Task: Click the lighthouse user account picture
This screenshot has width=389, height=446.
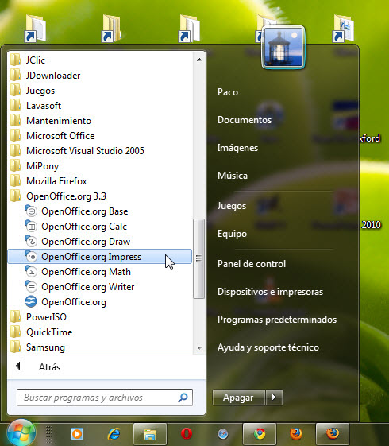Action: click(283, 47)
